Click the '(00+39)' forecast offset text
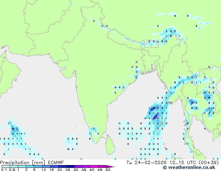Image resolution: width=221 pixels, height=171 pixels. [208, 163]
